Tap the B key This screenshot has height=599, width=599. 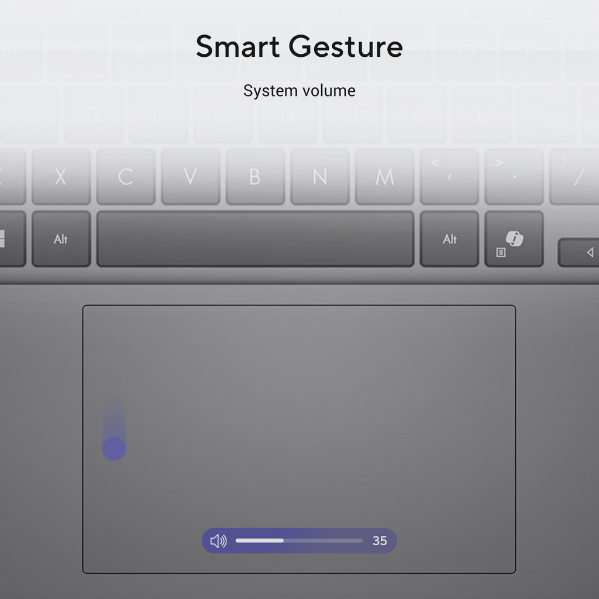tap(255, 177)
